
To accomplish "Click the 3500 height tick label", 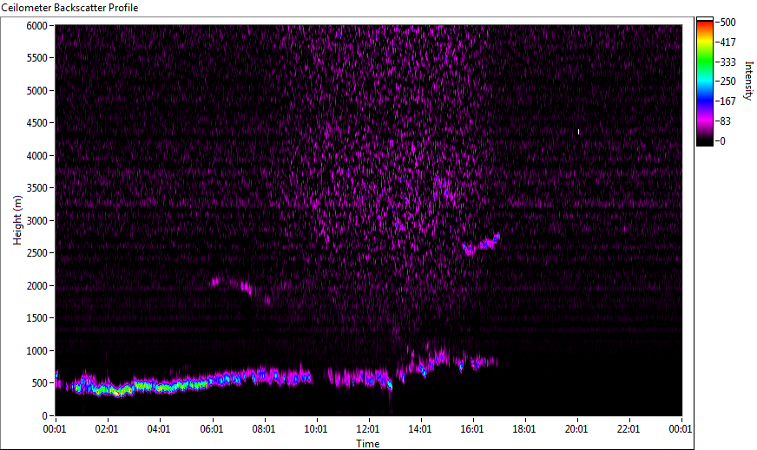I will [36, 188].
